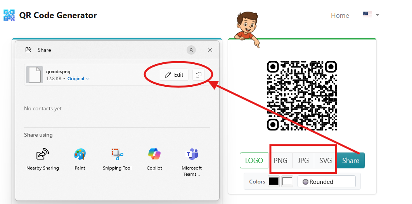Add a LOGO to the QR code
Image resolution: width=412 pixels, height=204 pixels.
254,161
